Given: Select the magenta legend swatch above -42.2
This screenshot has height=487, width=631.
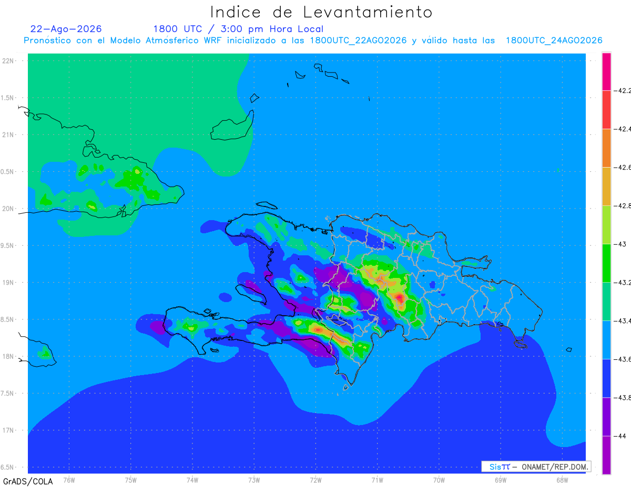Looking at the screenshot, I should click(606, 71).
